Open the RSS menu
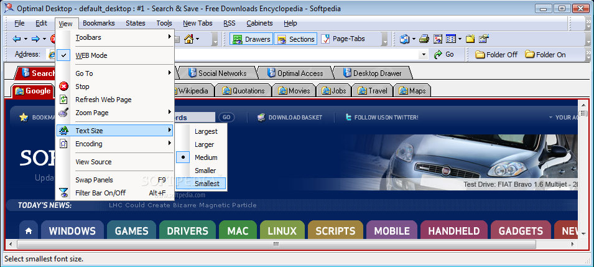This screenshot has width=594, height=267. pyautogui.click(x=229, y=23)
